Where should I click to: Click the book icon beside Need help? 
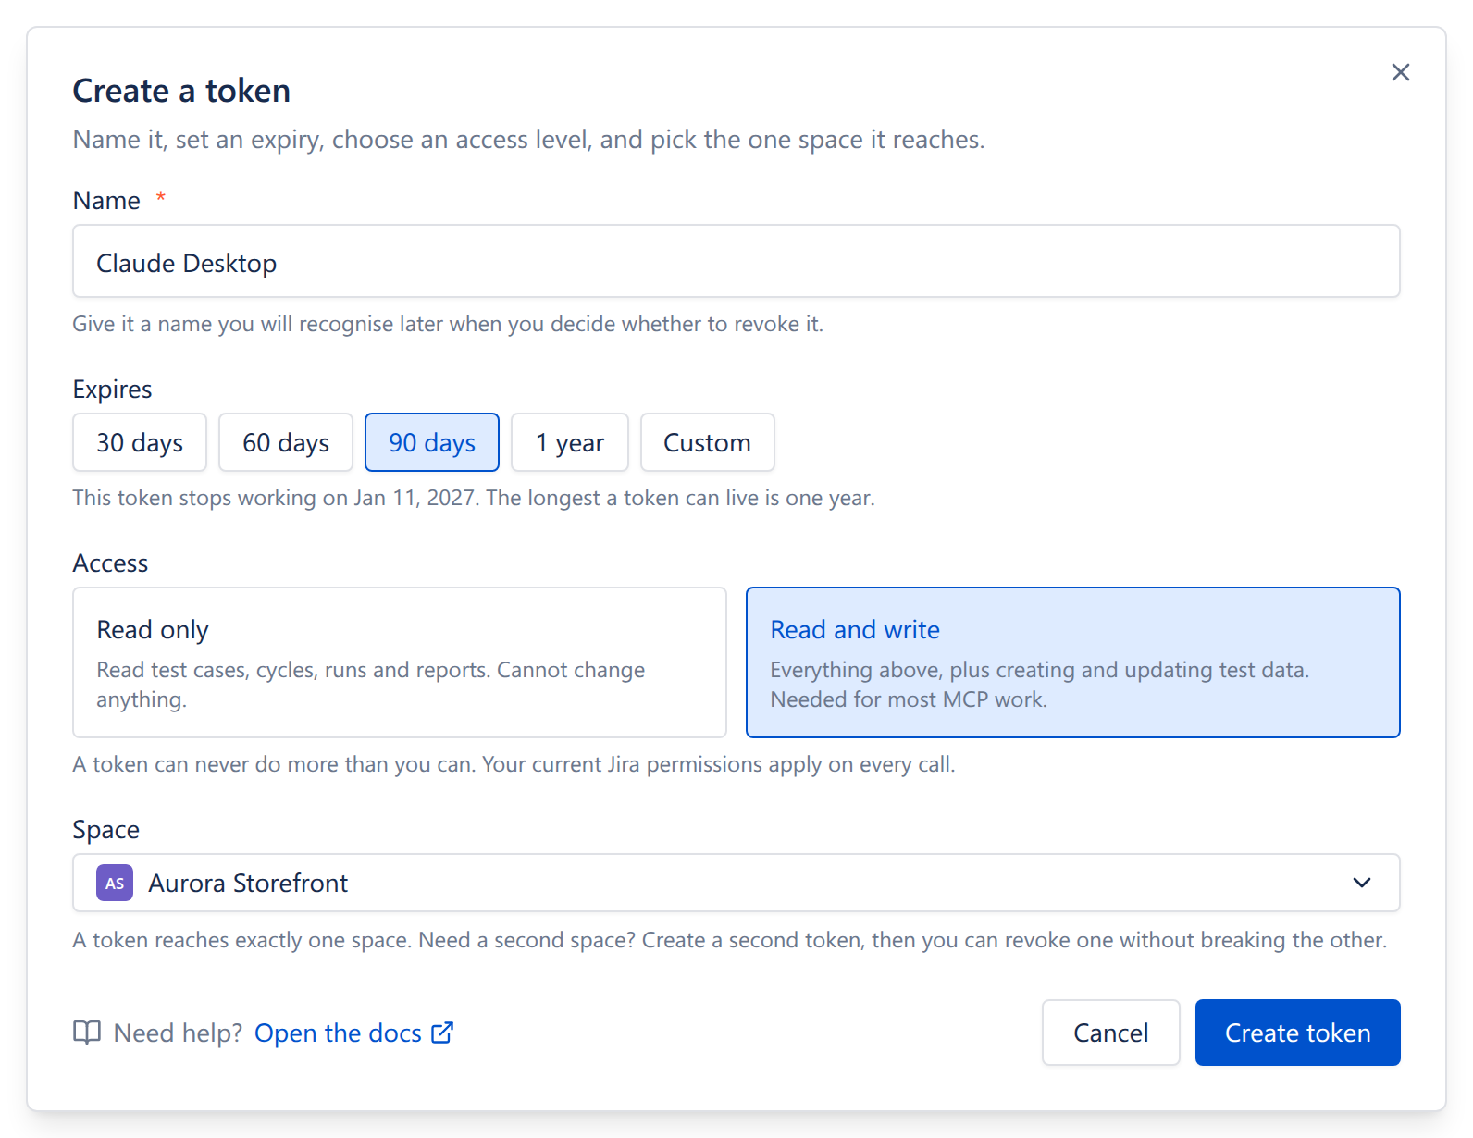pos(87,1033)
